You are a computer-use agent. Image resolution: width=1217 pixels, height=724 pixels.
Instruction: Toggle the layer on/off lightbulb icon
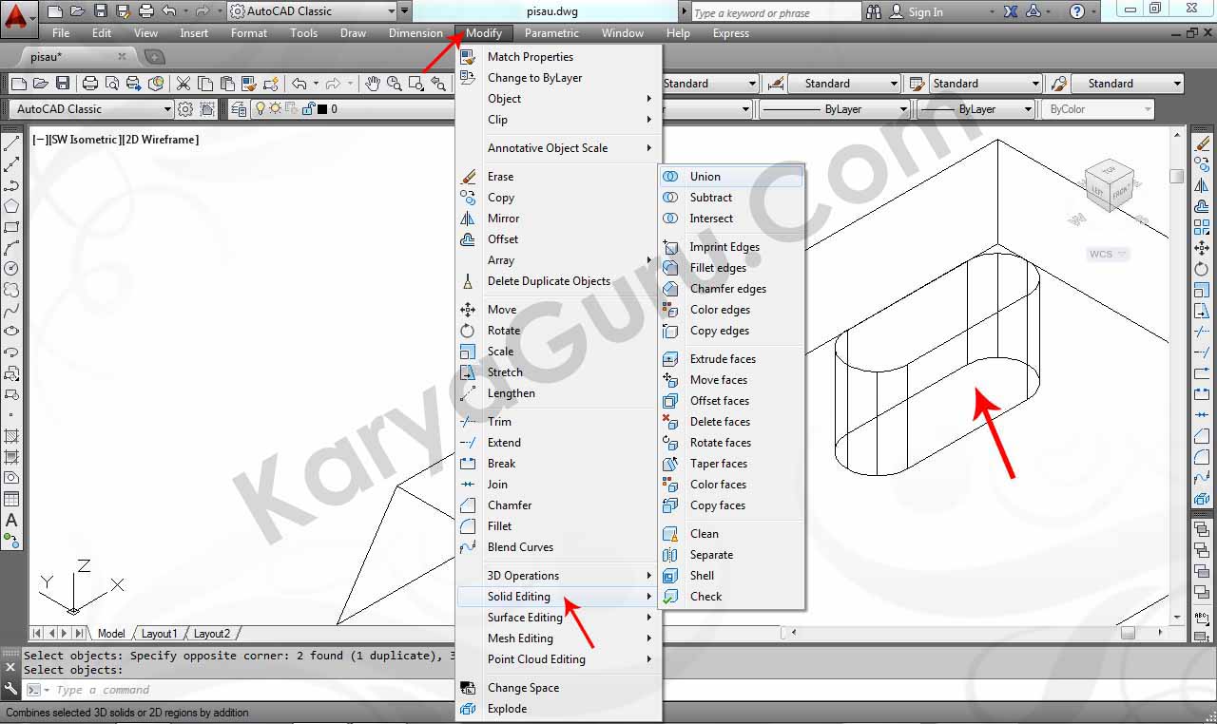260,109
